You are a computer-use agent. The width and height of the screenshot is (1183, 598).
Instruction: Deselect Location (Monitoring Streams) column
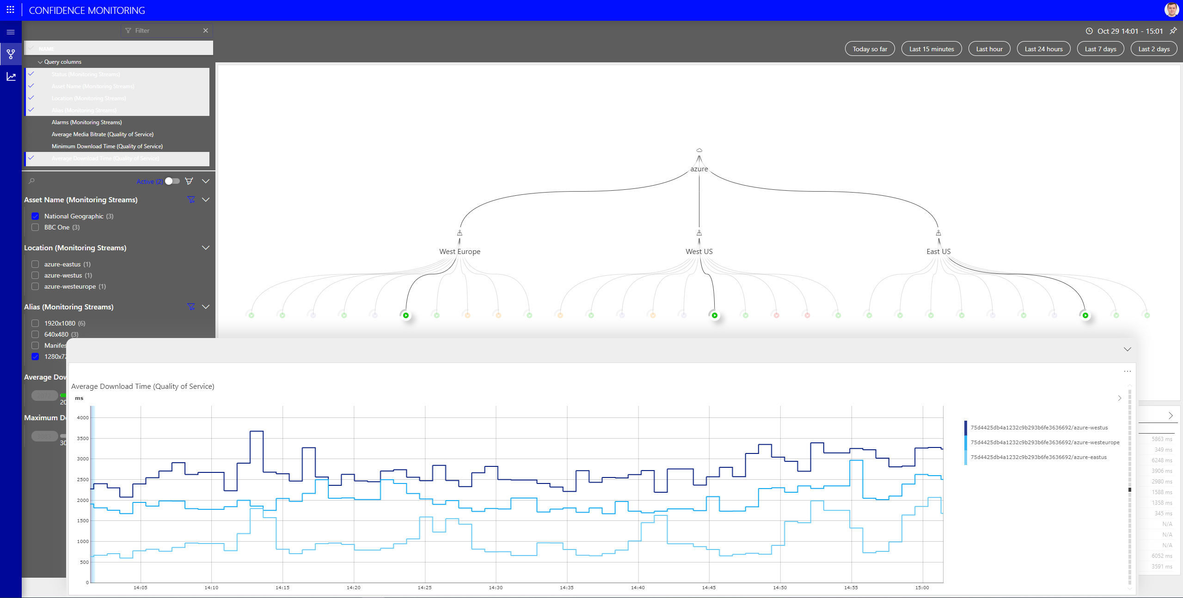[117, 98]
